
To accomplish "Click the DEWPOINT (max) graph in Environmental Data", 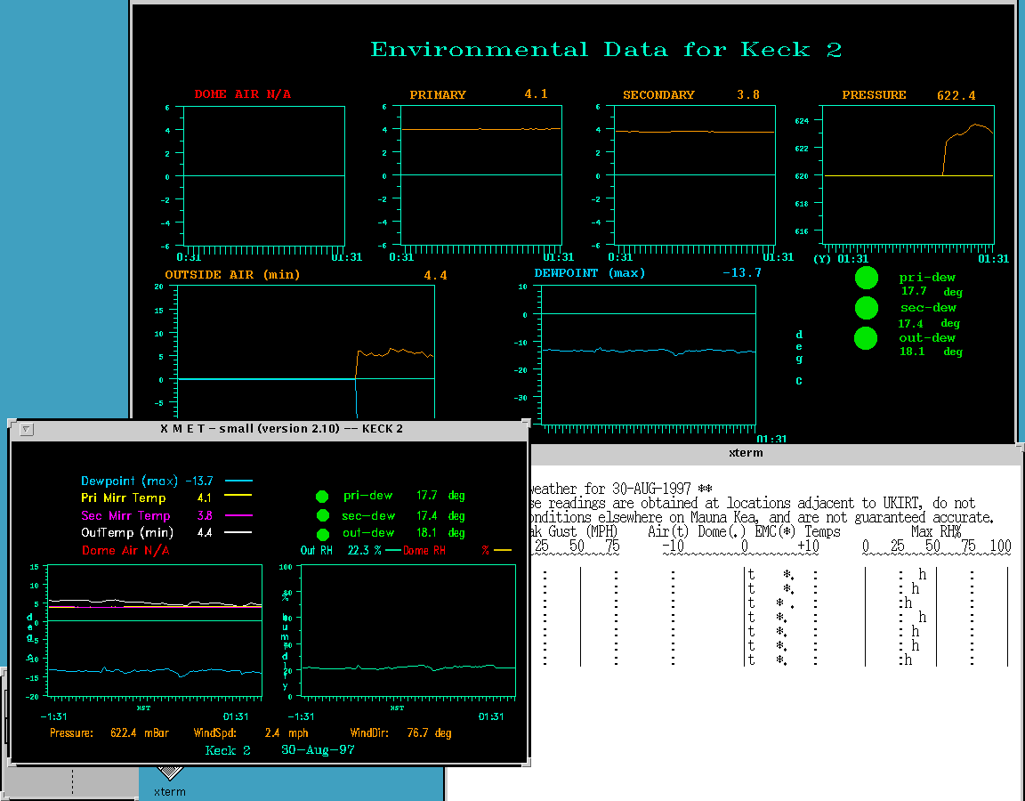I will tap(649, 355).
